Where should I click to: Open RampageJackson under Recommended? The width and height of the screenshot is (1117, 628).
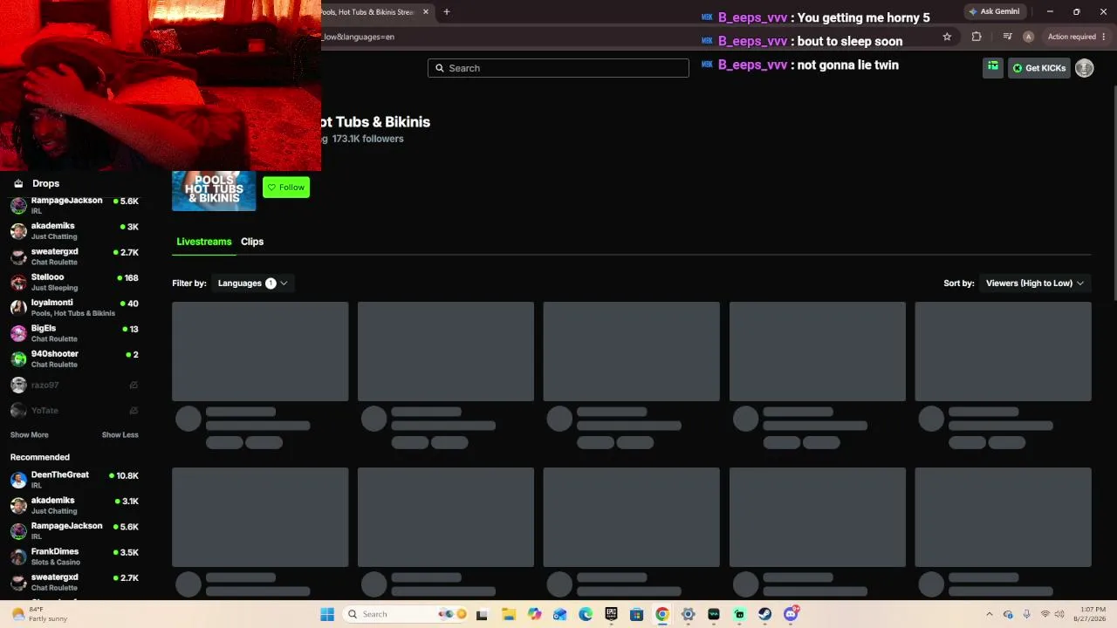[74, 531]
